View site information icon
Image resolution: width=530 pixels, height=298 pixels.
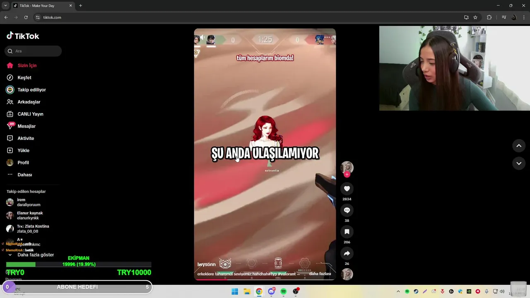(38, 17)
